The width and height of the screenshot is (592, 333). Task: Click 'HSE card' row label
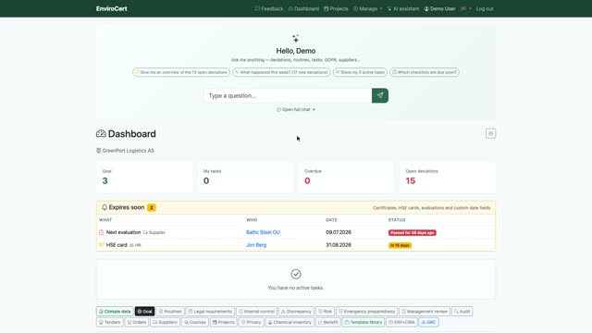117,245
